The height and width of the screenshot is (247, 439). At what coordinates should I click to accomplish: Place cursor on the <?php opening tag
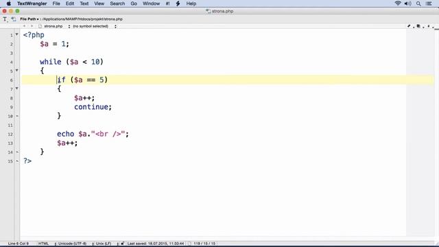pyautogui.click(x=34, y=35)
